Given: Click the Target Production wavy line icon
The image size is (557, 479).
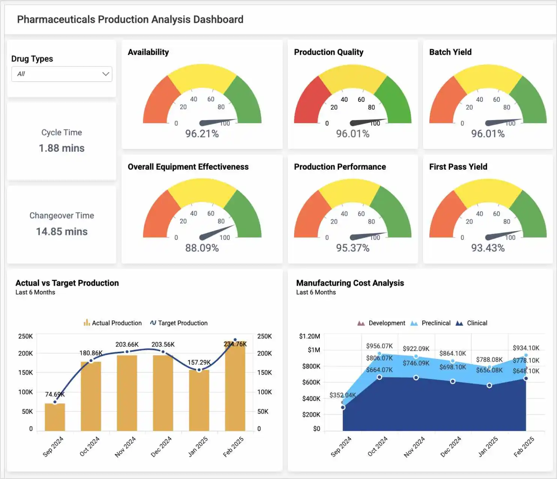Looking at the screenshot, I should (153, 322).
